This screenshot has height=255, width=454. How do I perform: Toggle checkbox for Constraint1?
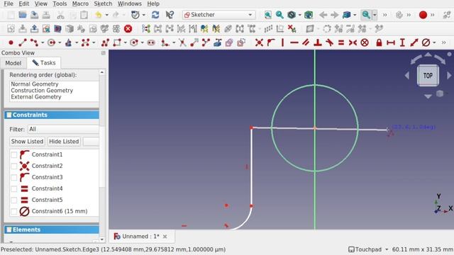coord(14,154)
